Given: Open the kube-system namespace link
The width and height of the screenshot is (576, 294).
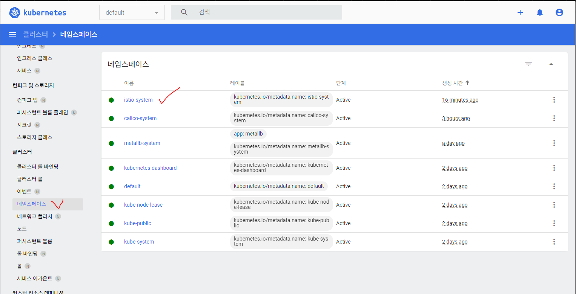Looking at the screenshot, I should click(x=139, y=242).
